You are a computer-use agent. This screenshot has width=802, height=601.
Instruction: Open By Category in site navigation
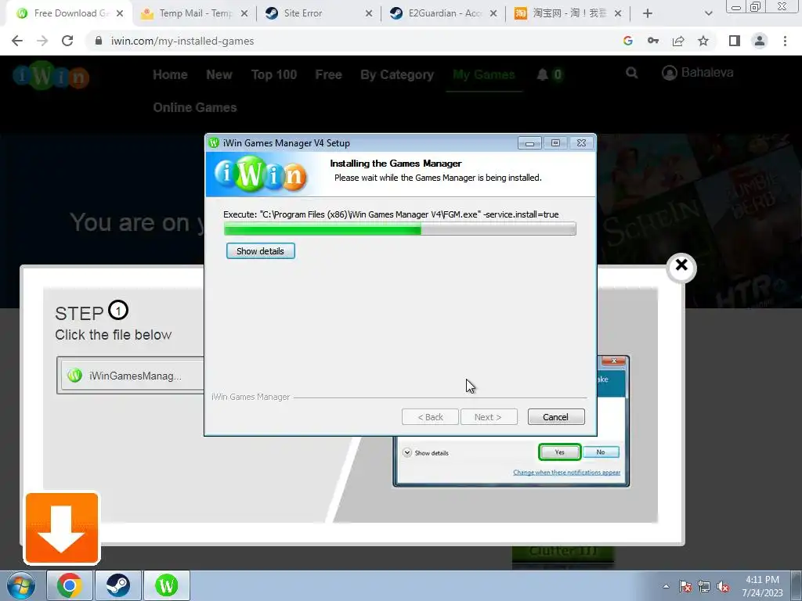tap(397, 74)
